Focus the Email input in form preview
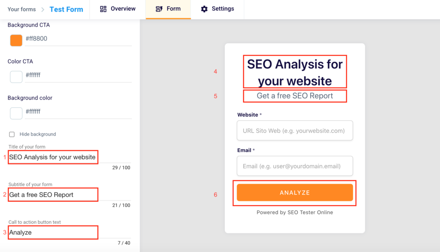The width and height of the screenshot is (440, 252). (295, 166)
